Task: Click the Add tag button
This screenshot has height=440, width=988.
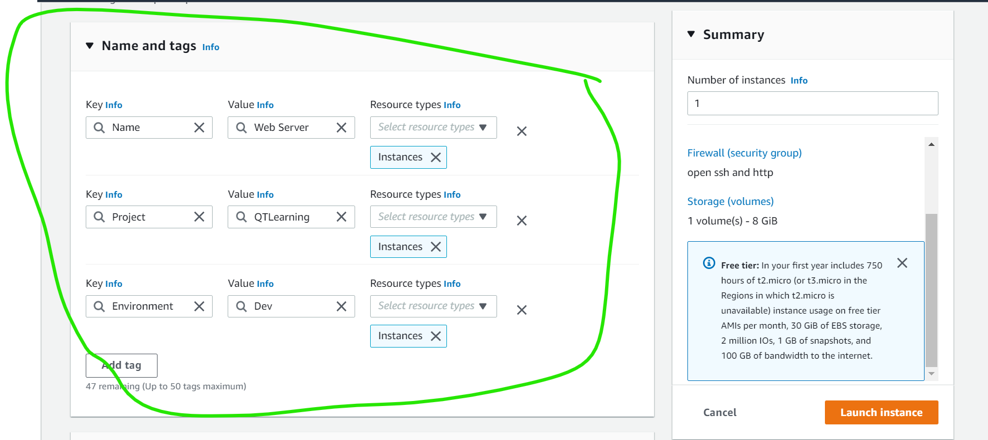Action: (121, 365)
